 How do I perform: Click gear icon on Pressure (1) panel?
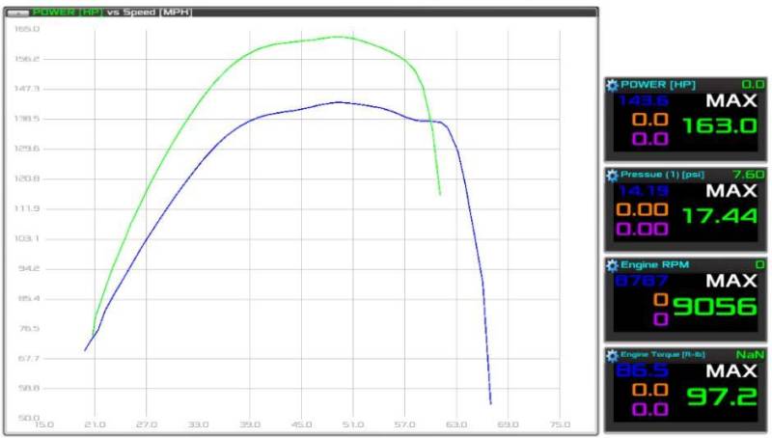(612, 175)
